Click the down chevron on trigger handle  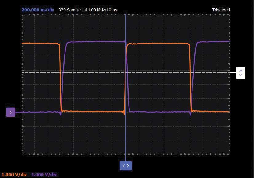[x=241, y=75]
